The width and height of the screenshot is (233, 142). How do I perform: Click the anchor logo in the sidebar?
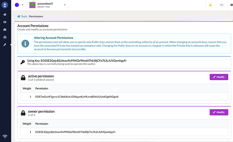[5, 5]
